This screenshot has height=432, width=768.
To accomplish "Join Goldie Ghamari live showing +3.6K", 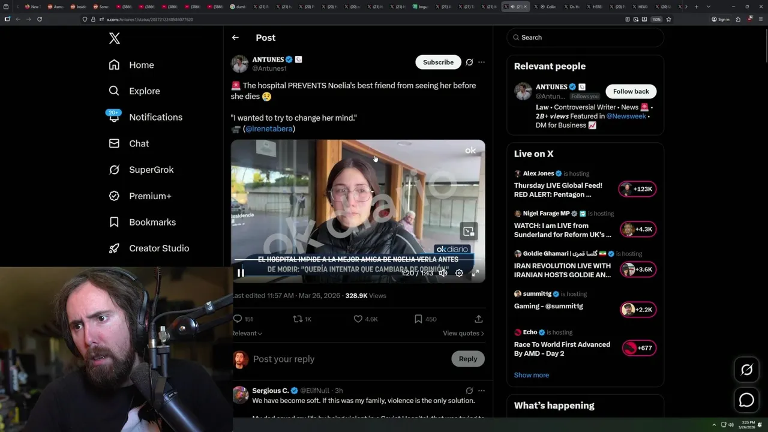I will pos(638,269).
